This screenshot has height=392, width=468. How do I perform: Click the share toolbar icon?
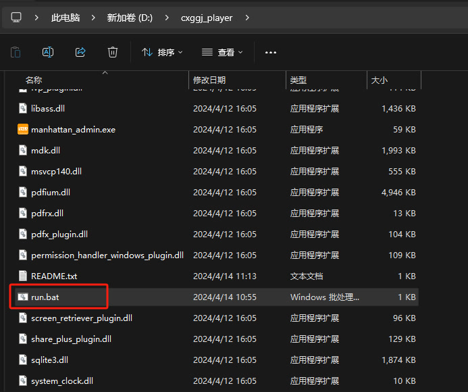point(80,52)
